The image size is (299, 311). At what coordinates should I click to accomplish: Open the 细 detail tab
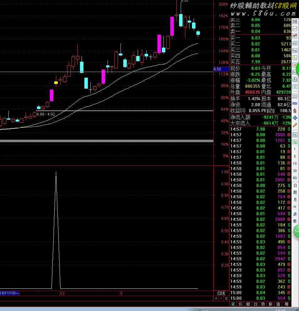pyautogui.click(x=248, y=304)
